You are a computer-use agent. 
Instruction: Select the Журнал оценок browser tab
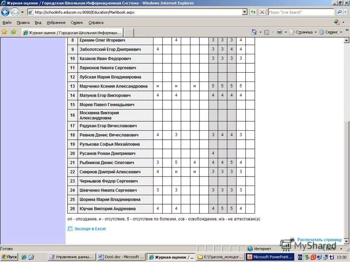tap(72, 33)
